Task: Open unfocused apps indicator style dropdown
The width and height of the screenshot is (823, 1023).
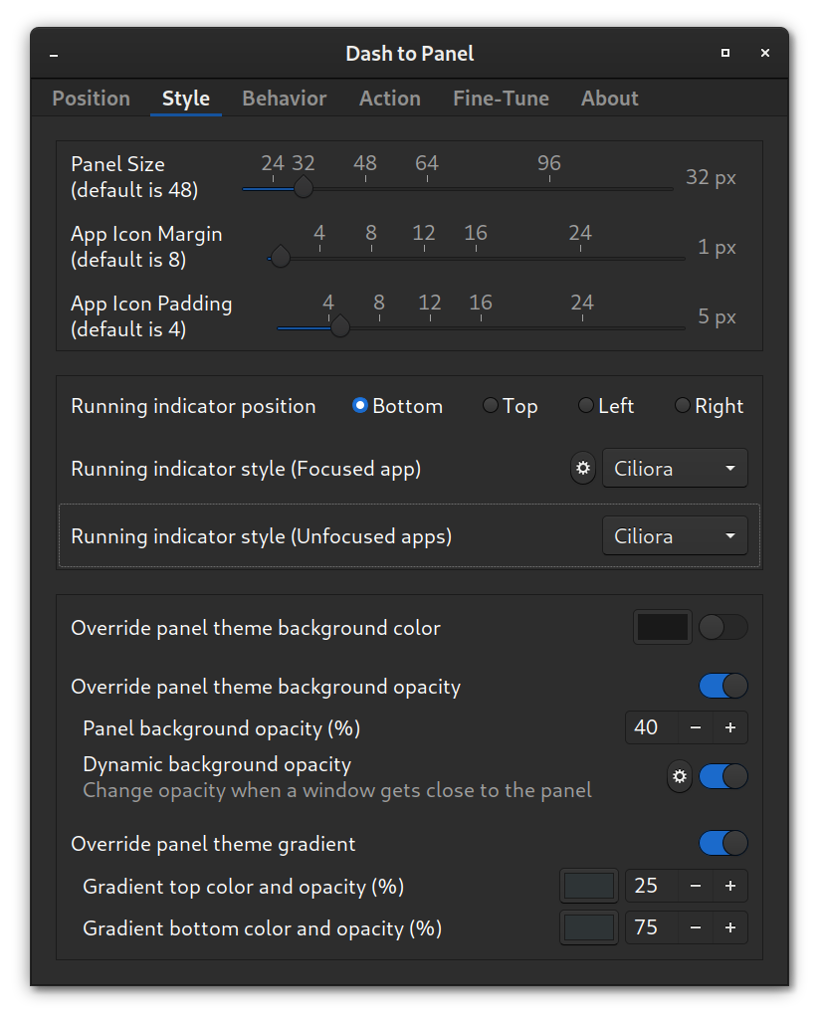Action: [675, 535]
